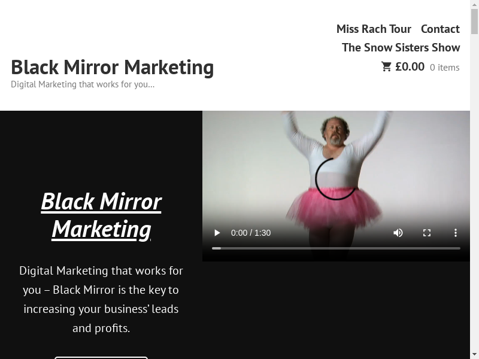Click the page's vertical scrollbar thumb
The width and height of the screenshot is (479, 359).
tap(474, 22)
